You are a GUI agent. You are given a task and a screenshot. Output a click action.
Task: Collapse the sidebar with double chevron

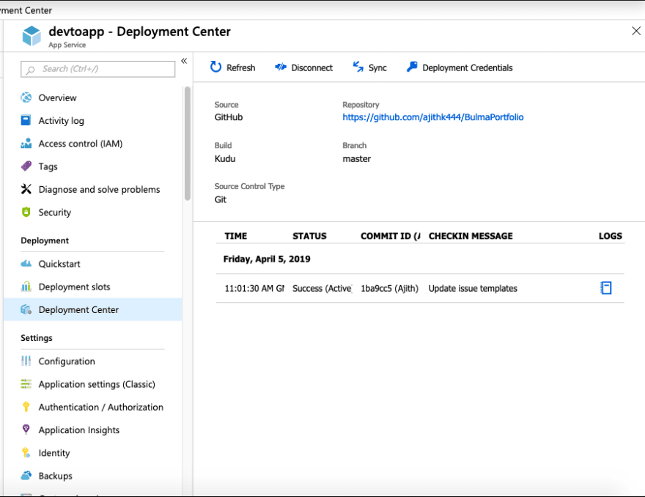[184, 61]
